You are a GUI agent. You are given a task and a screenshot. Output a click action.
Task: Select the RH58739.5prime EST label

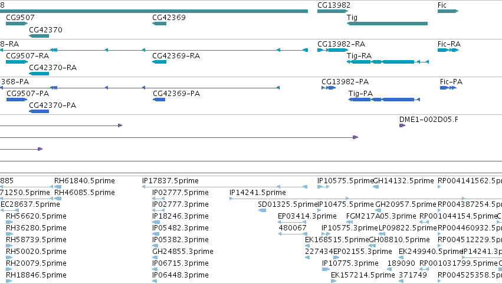point(36,240)
